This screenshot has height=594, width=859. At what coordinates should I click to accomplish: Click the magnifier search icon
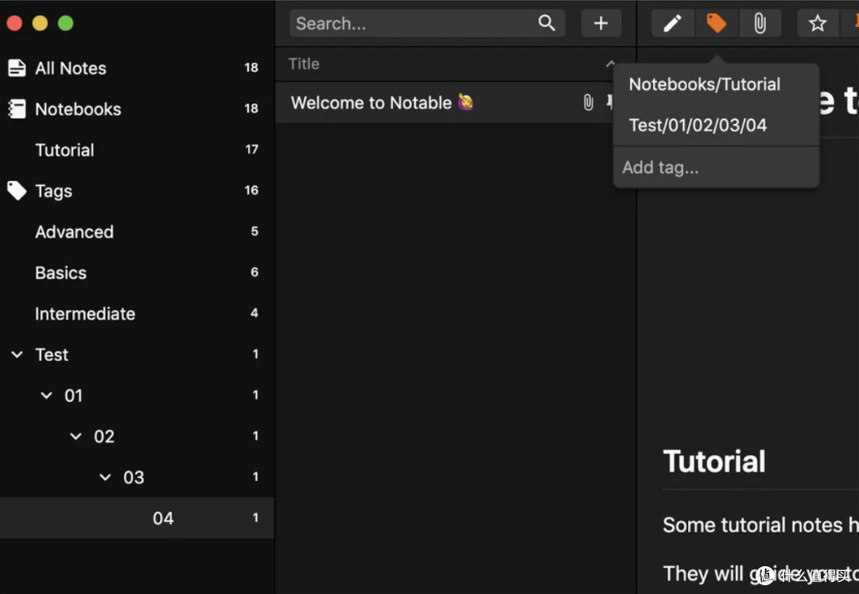[x=546, y=22]
